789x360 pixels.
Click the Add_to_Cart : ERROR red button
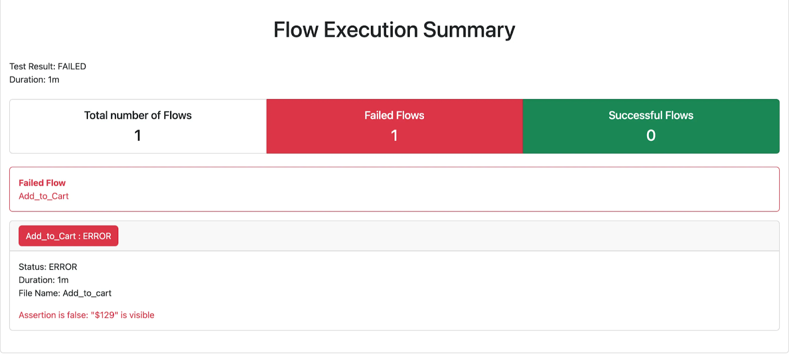[x=69, y=236]
